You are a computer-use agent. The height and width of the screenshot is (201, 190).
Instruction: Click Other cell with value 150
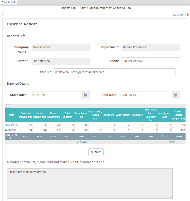point(179,130)
